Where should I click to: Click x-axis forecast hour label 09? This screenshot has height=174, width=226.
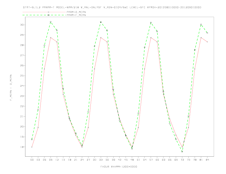[x=51, y=160]
